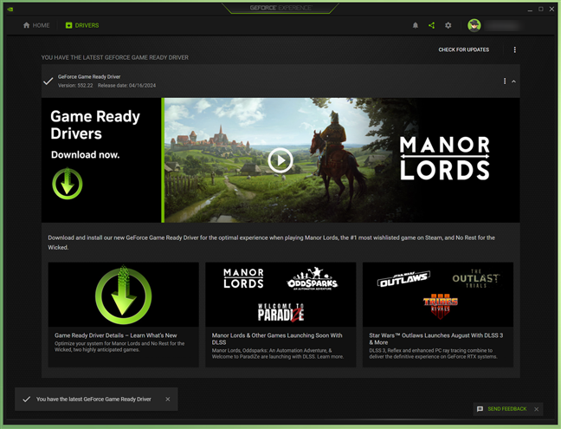Click 'Download now.' banner text
The image size is (561, 429).
(x=85, y=154)
